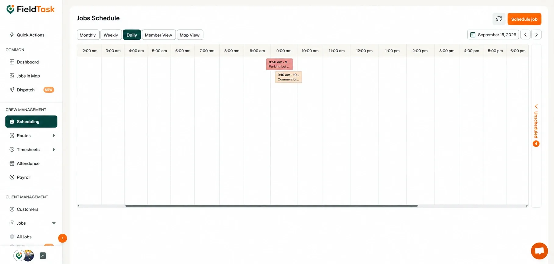Refresh the jobs schedule
Image resolution: width=554 pixels, height=264 pixels.
point(499,19)
